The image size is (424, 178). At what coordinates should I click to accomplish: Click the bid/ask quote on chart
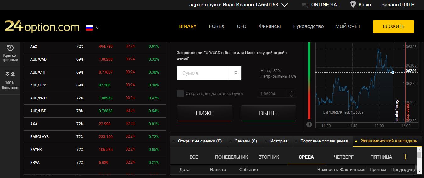point(343,112)
